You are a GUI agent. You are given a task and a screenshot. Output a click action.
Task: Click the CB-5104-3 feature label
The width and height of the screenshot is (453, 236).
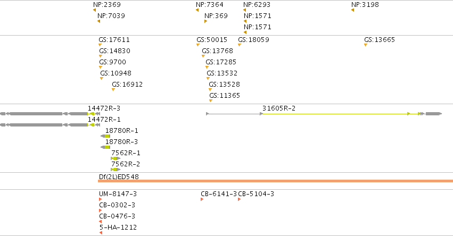[x=256, y=194]
